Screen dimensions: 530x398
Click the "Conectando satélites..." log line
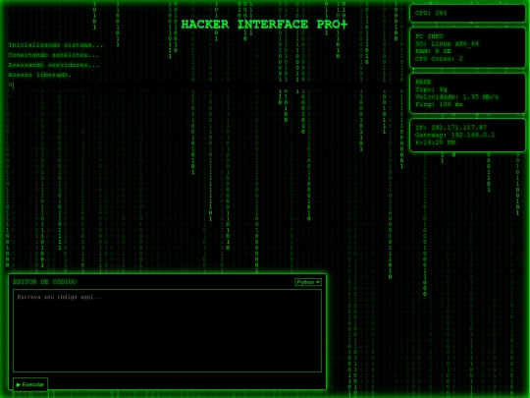click(53, 55)
